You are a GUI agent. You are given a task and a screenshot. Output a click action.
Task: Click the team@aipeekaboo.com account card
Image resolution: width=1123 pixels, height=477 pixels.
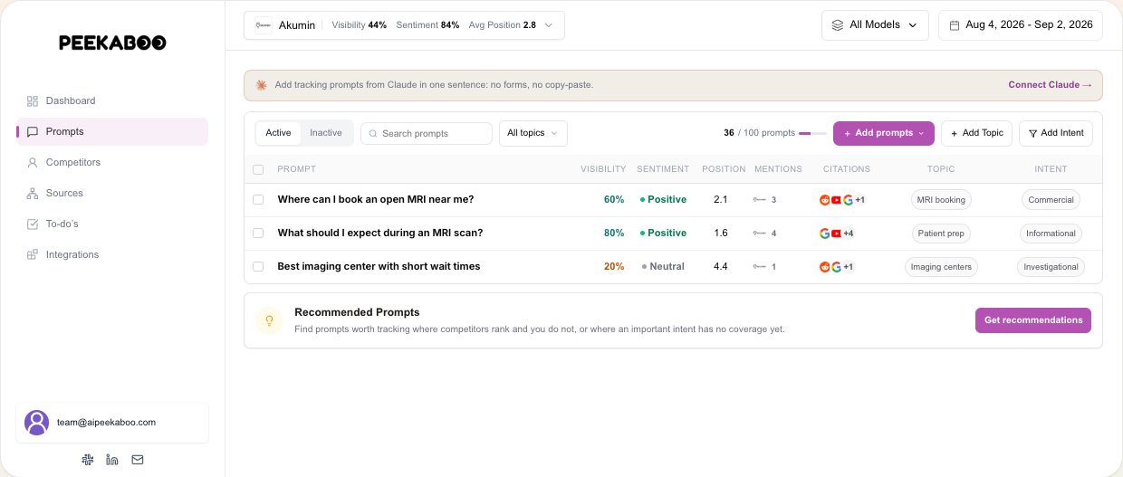click(x=112, y=423)
